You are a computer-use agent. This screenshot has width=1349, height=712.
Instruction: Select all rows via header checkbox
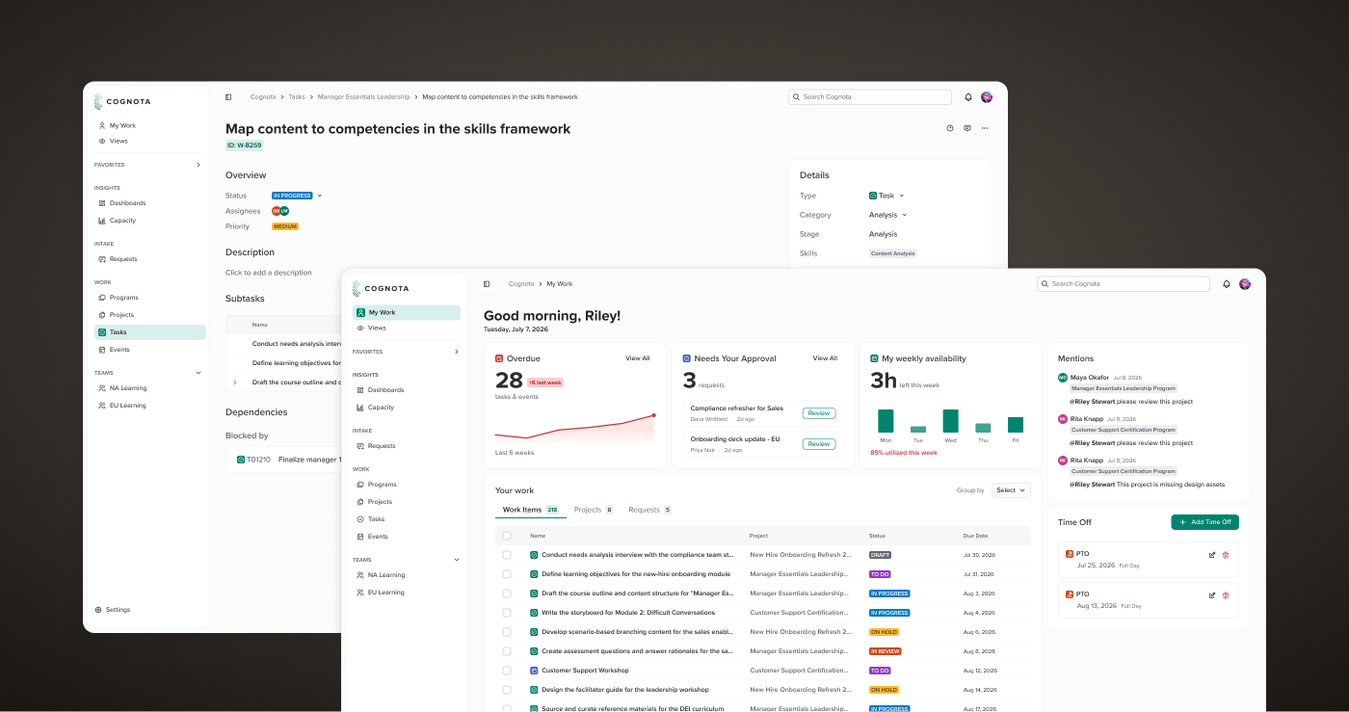coord(507,536)
